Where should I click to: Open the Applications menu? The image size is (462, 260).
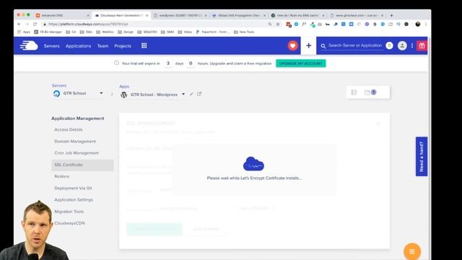pos(79,46)
